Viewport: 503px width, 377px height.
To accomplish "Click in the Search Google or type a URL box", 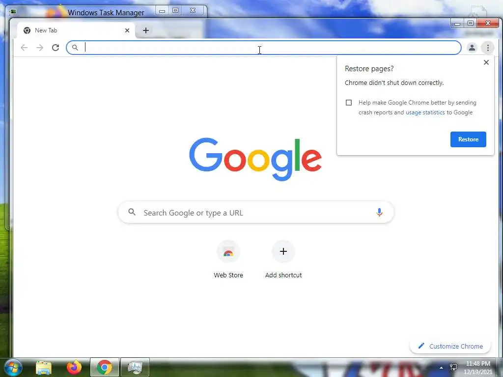I will [x=256, y=213].
